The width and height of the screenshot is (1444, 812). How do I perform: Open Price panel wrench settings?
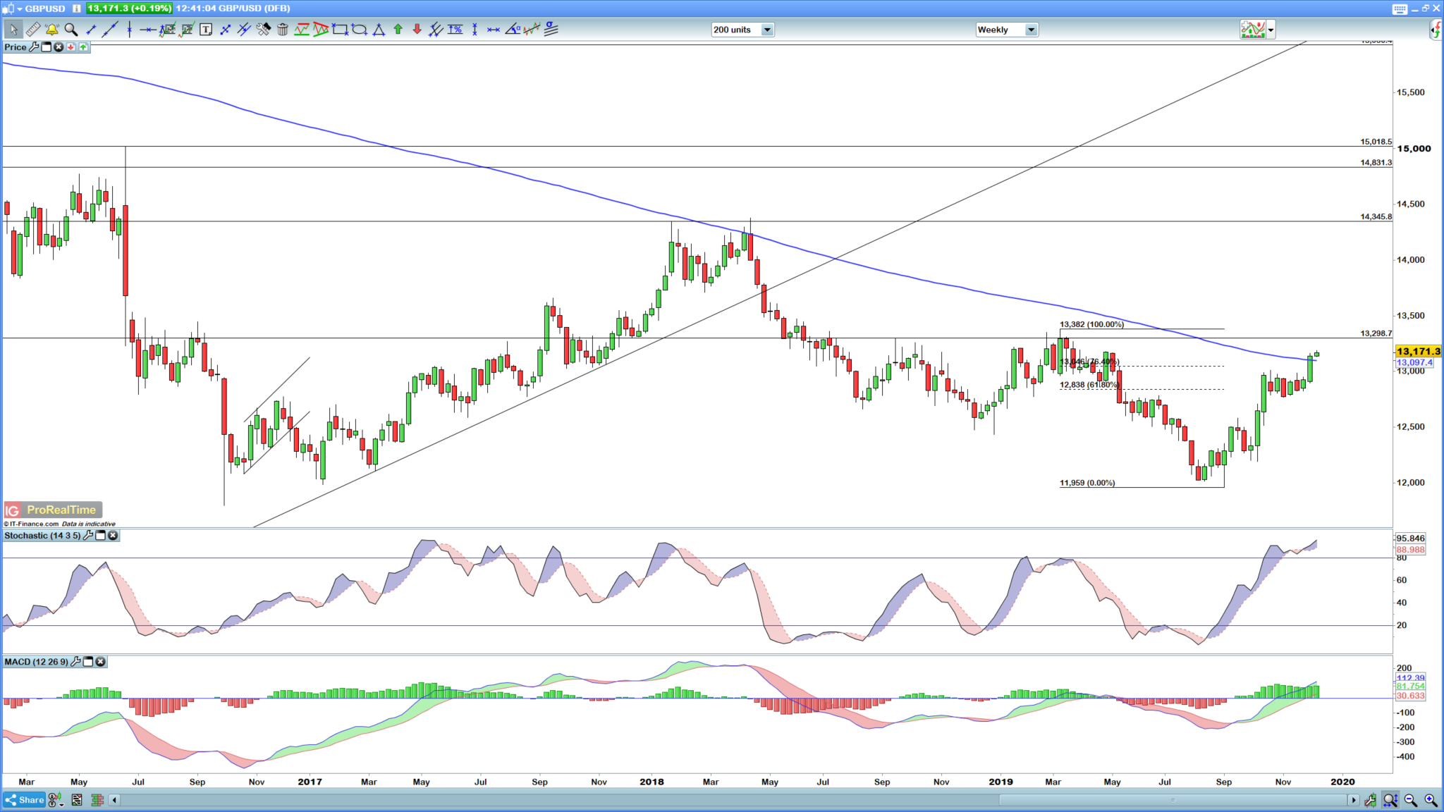pyautogui.click(x=34, y=47)
